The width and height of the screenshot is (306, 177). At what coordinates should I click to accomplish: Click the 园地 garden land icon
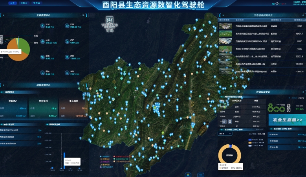coord(42,72)
